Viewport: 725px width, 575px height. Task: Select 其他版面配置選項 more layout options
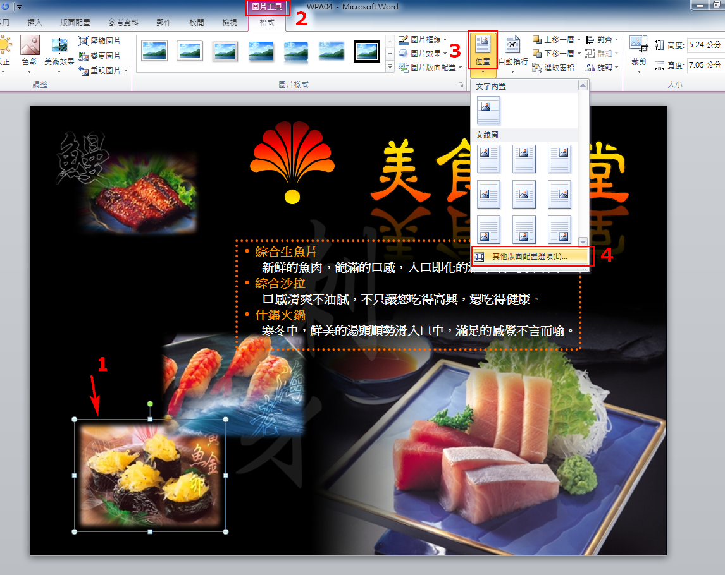530,257
